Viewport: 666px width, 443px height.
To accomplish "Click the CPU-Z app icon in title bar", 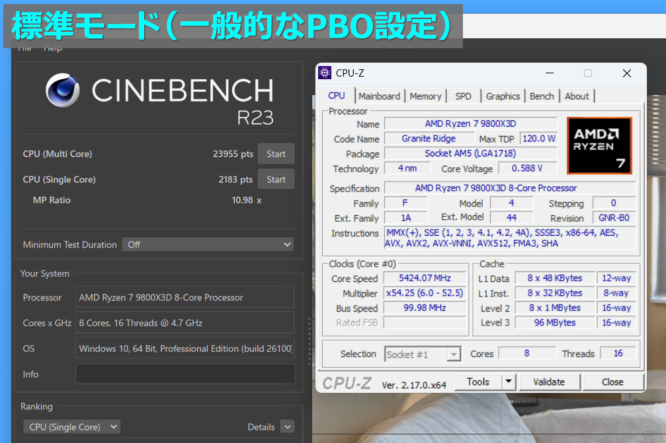I will [x=325, y=73].
